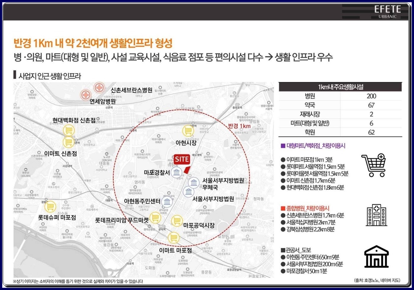Image resolution: width=414 pixels, height=290 pixels.
Task: Click the 아현시장 map label
Action: [x=186, y=143]
